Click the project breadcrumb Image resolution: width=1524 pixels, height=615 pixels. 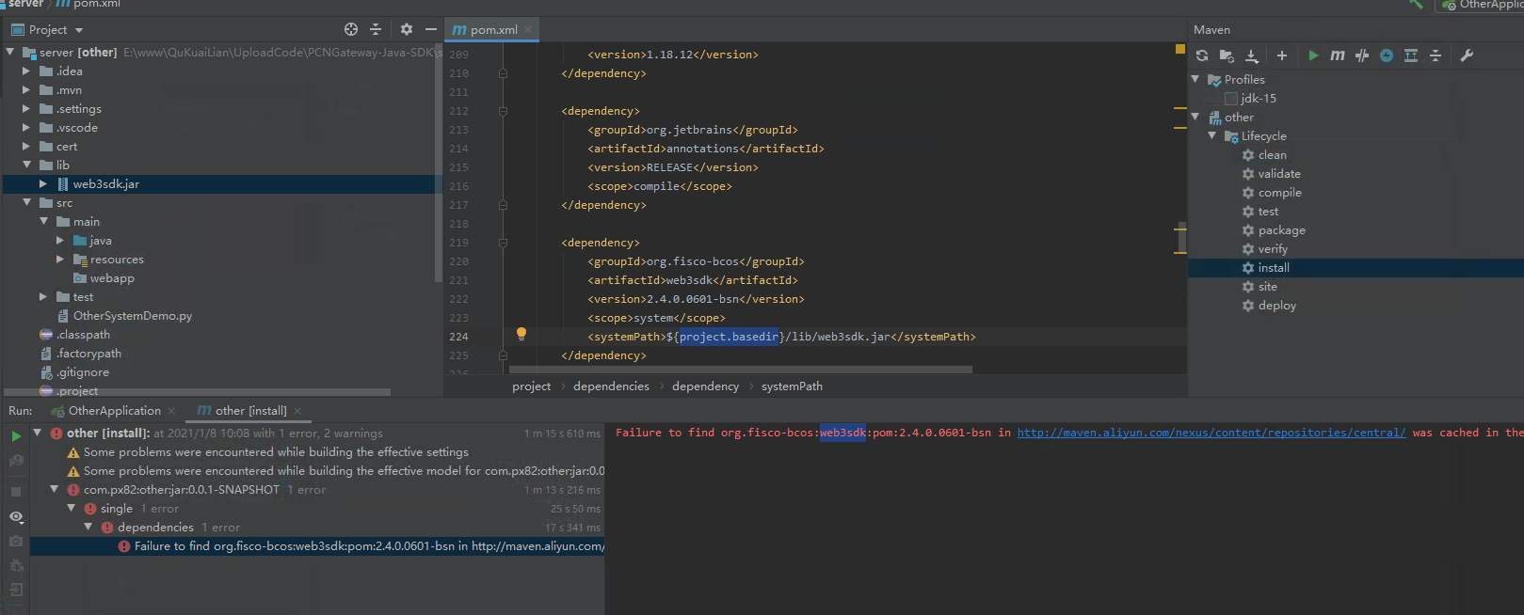(532, 386)
